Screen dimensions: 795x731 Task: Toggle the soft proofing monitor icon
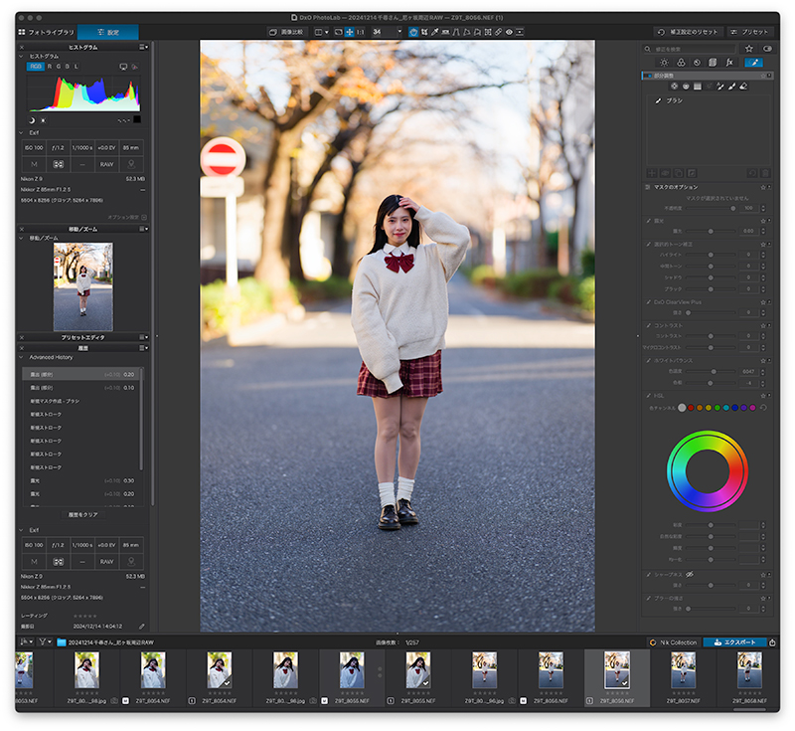click(123, 67)
